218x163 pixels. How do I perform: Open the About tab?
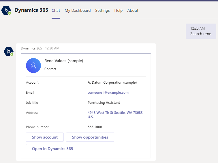pos(133,10)
